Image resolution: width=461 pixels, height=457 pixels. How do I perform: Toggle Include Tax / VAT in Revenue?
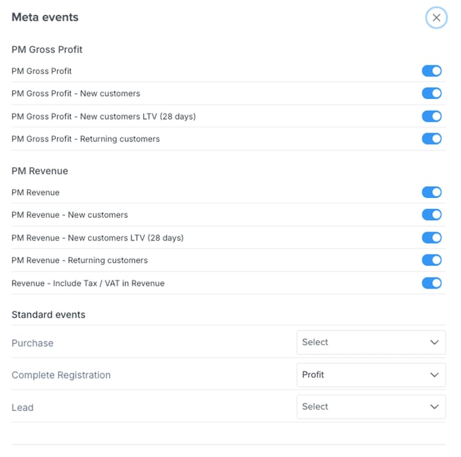pyautogui.click(x=431, y=283)
